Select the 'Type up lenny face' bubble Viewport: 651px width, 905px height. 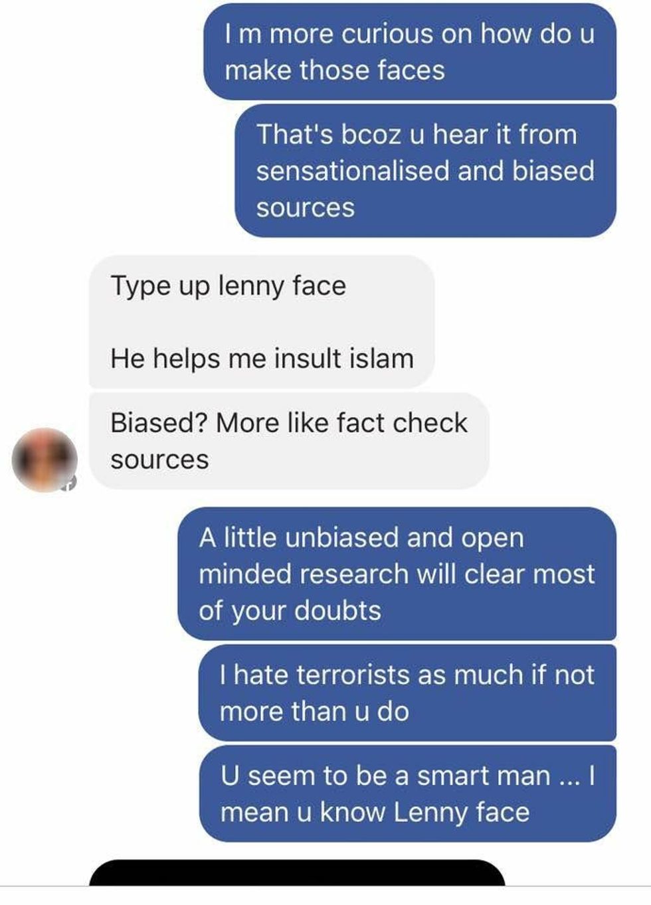coord(262,322)
